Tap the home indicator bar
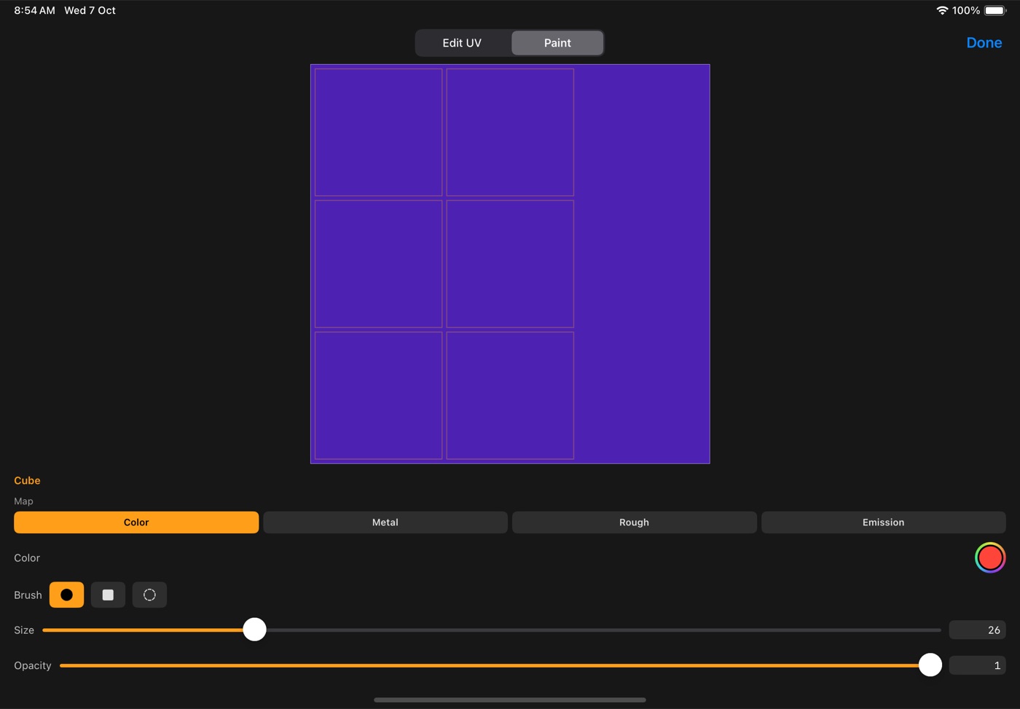 [510, 700]
